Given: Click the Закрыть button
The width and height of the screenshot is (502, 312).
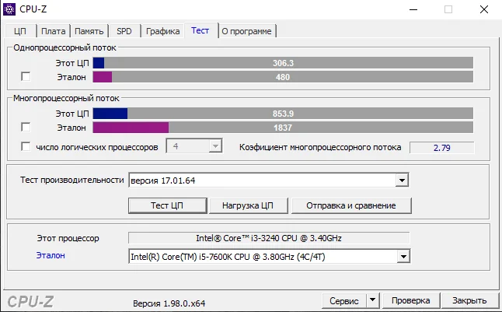Looking at the screenshot, I should [x=469, y=301].
